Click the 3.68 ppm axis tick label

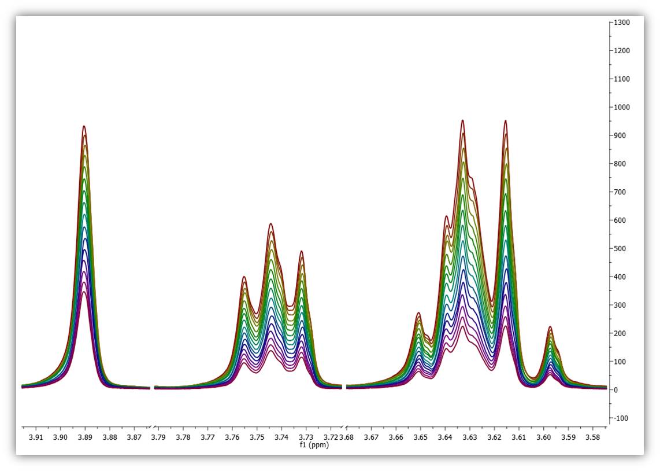tap(347, 437)
